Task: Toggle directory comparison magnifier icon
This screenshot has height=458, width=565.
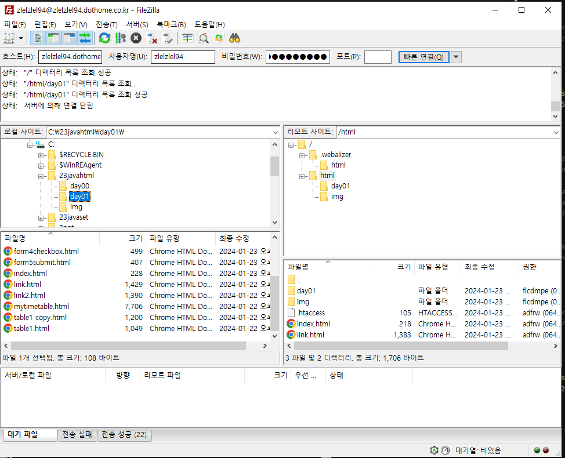Action: coord(204,38)
